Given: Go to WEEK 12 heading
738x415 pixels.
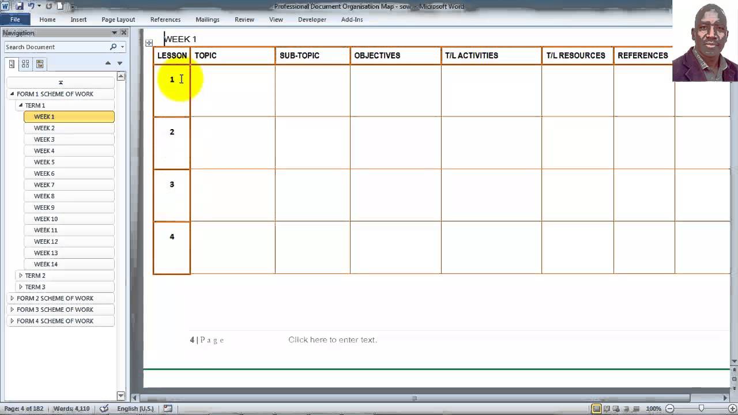Looking at the screenshot, I should 69,242.
